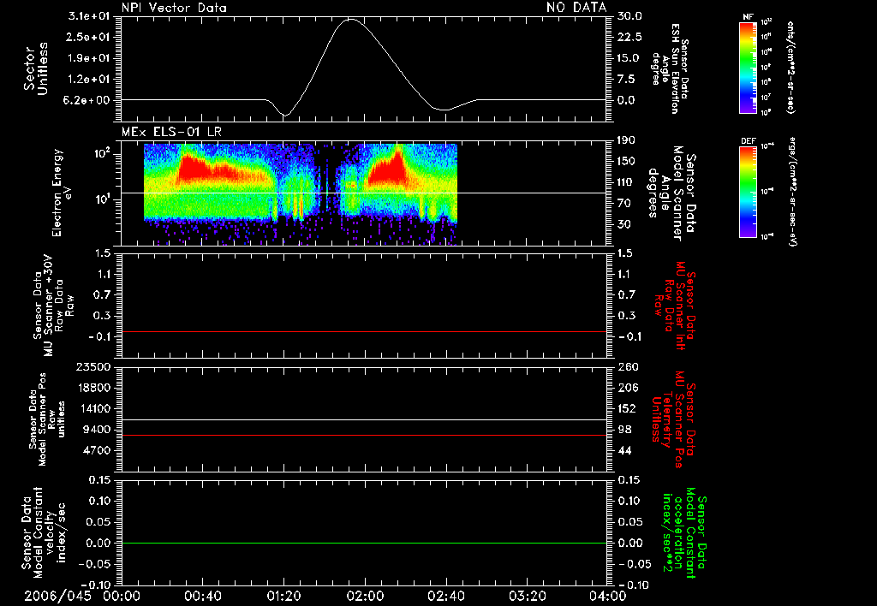Click the "3.1e+01" sector axis value
Viewport: 877px width, 606px height.
[x=89, y=16]
